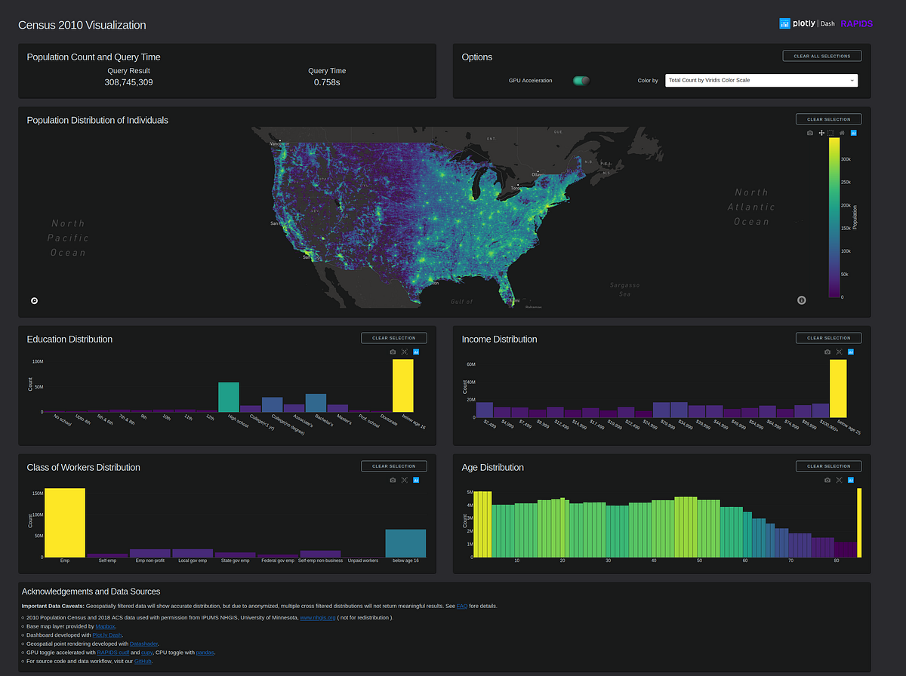
Task: Activate box select on the population map
Action: (x=830, y=133)
